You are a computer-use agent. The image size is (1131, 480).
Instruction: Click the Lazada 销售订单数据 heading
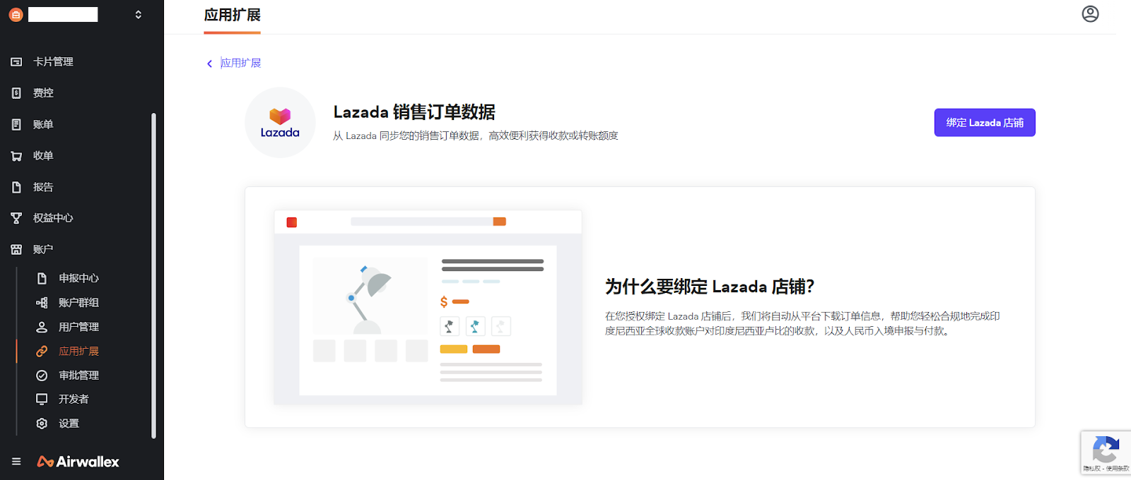414,112
